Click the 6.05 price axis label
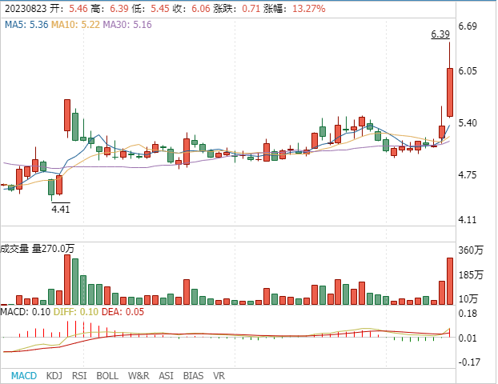498x384 pixels. (468, 70)
